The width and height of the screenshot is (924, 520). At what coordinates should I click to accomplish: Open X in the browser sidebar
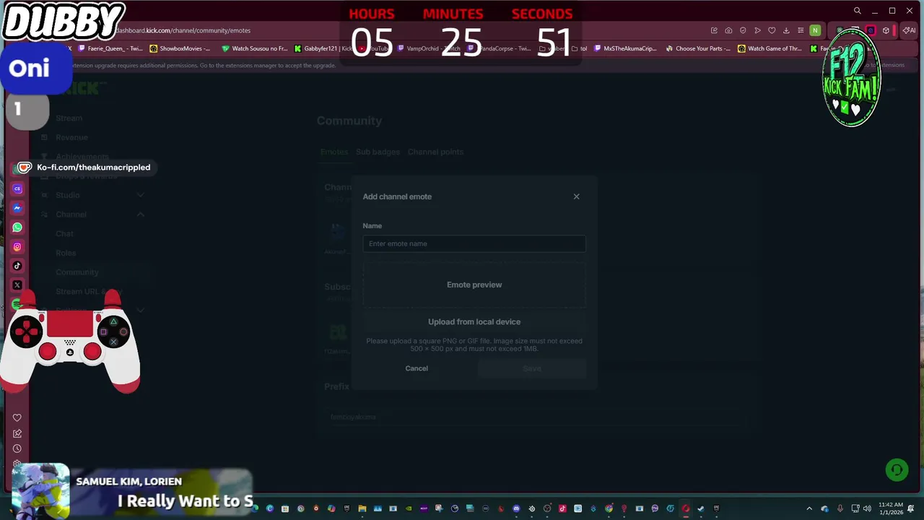pos(17,285)
